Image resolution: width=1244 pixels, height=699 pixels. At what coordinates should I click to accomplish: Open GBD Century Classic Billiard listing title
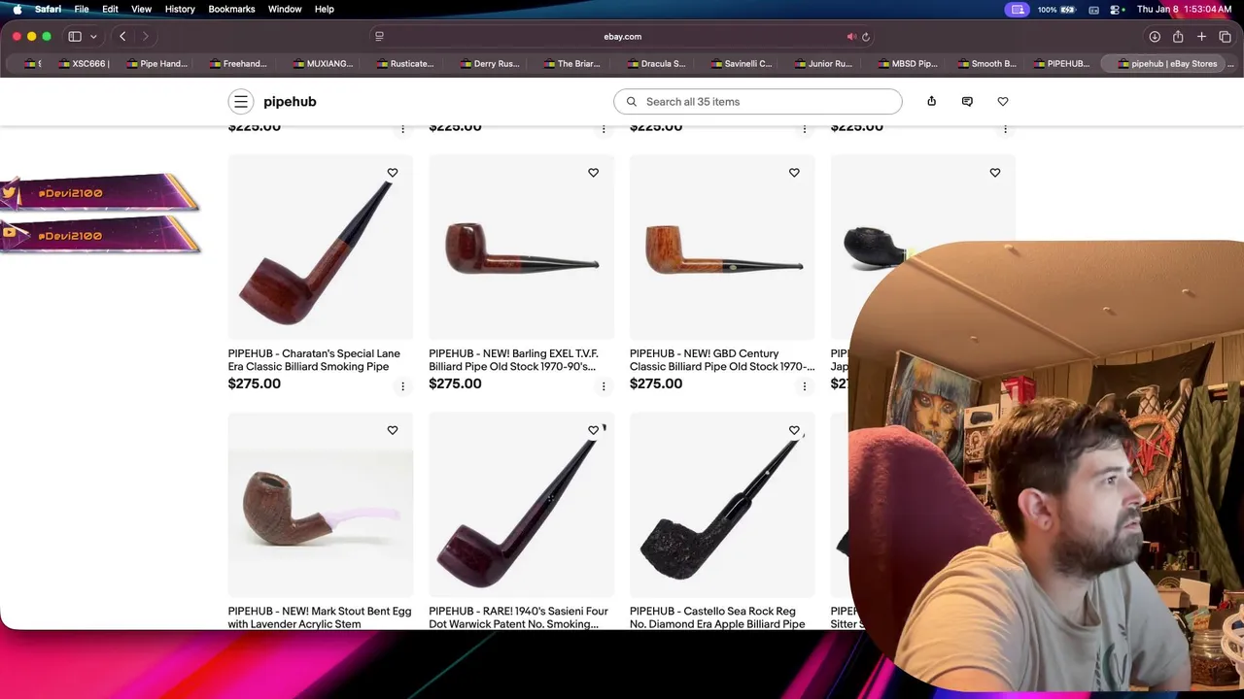(x=722, y=360)
